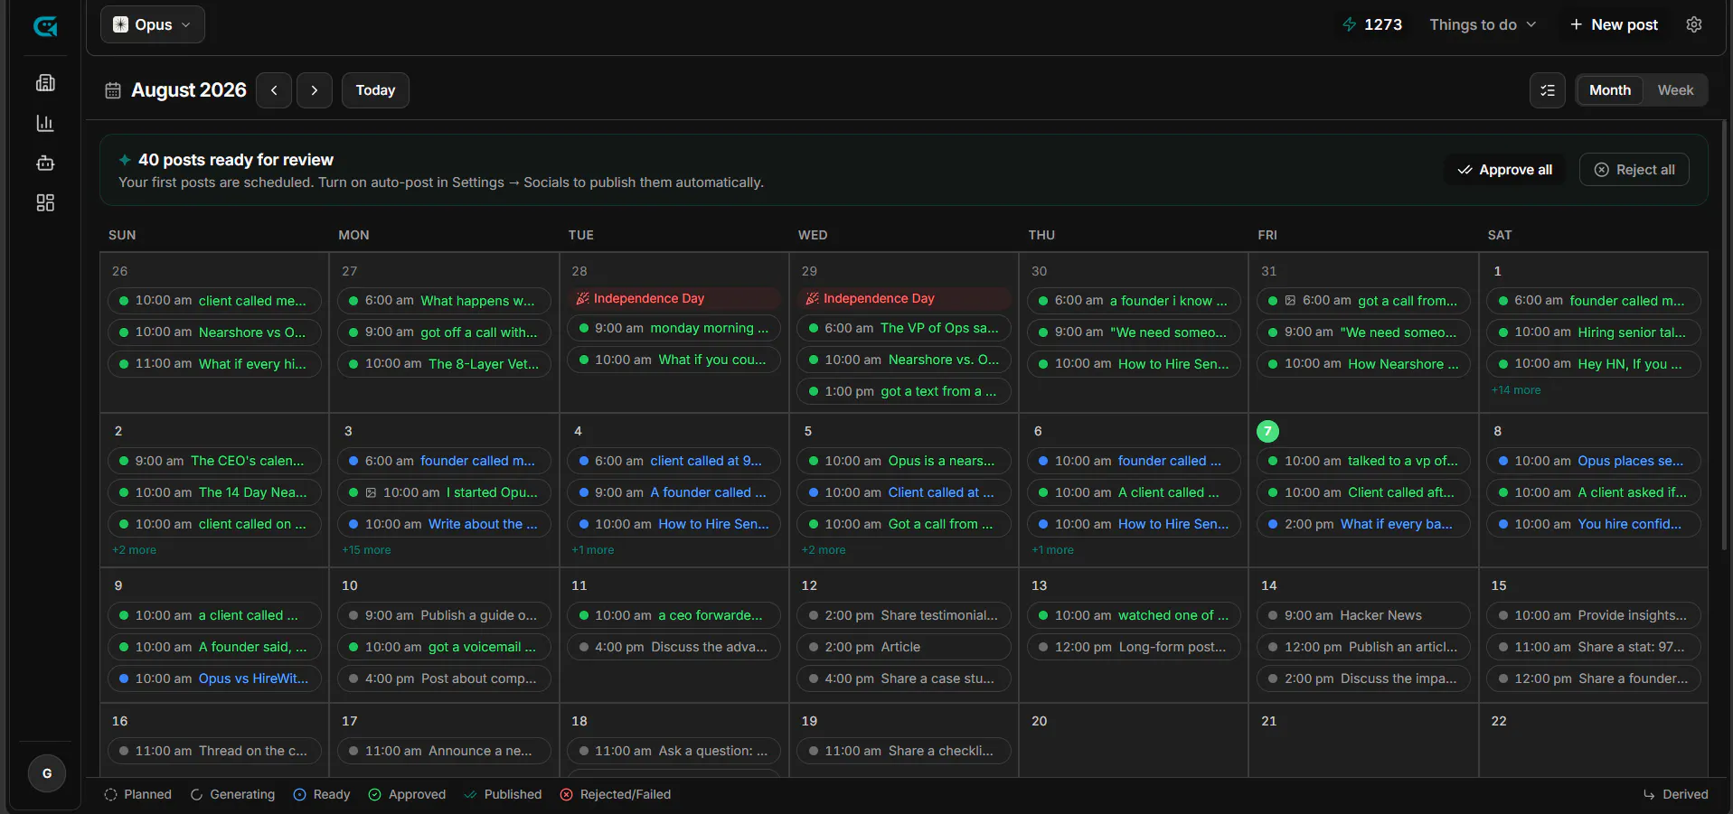Screen dimensions: 1733x814
Task: Open 'a ceo forwarde...' post on Tuesday 11
Action: [673, 615]
